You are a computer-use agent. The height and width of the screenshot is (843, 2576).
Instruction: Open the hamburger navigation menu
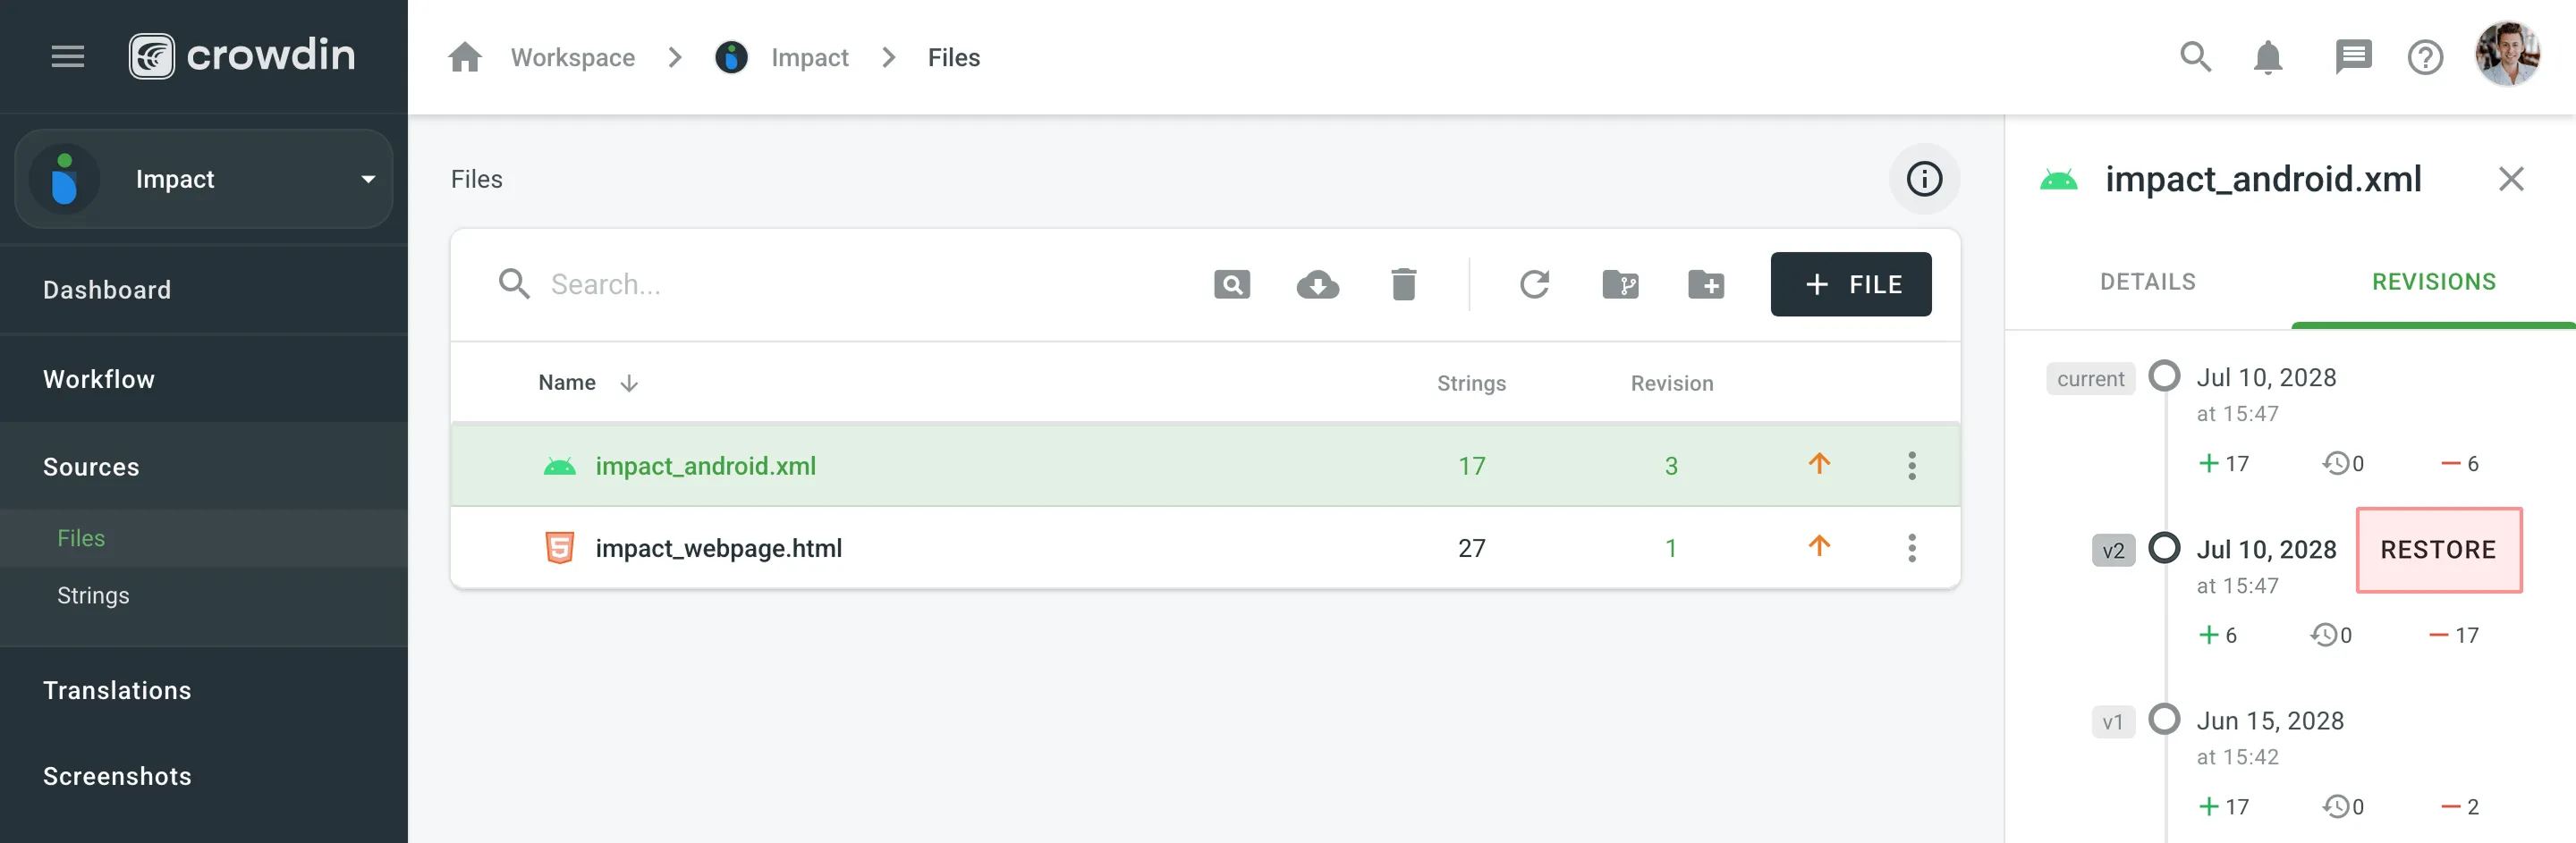click(x=67, y=57)
